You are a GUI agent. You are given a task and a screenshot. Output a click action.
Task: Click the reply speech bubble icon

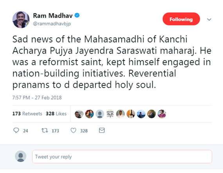point(16,130)
